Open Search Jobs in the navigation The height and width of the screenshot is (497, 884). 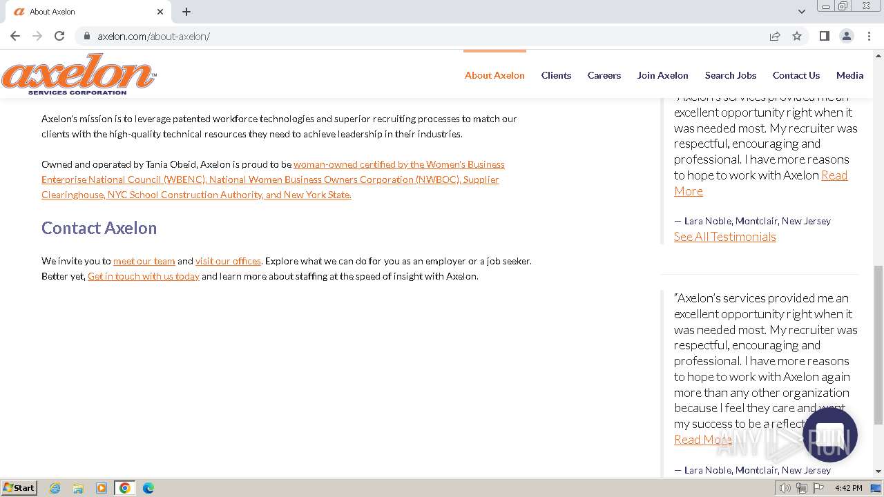pyautogui.click(x=731, y=75)
